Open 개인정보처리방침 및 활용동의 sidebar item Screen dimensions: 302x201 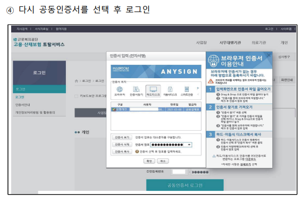[35, 112]
